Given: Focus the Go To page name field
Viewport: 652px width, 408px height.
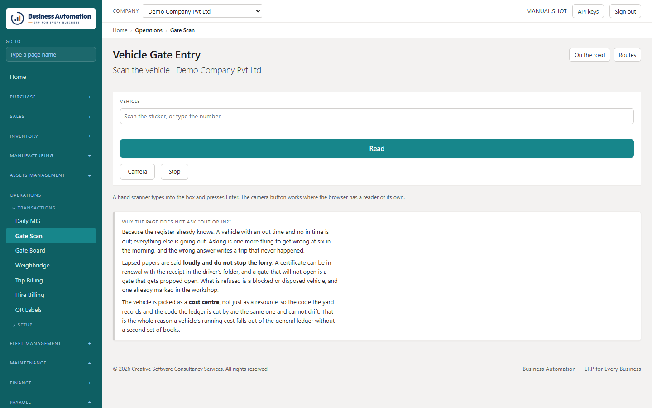Looking at the screenshot, I should (51, 54).
